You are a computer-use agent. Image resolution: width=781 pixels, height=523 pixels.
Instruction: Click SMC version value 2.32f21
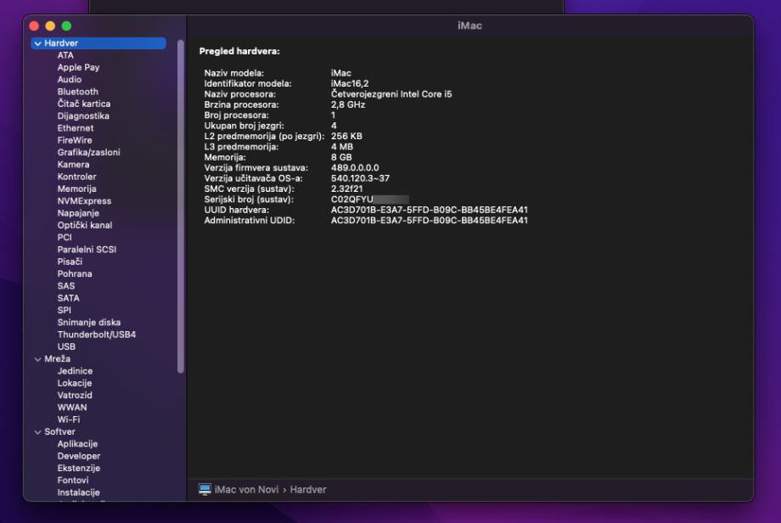point(346,188)
